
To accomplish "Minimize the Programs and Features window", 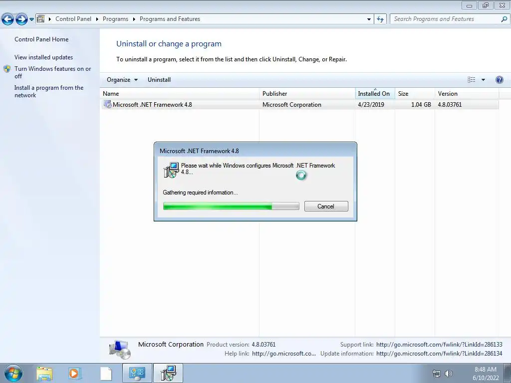I will click(469, 5).
